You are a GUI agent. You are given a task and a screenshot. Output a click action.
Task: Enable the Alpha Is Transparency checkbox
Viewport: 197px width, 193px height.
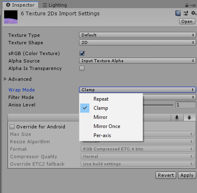point(82,68)
